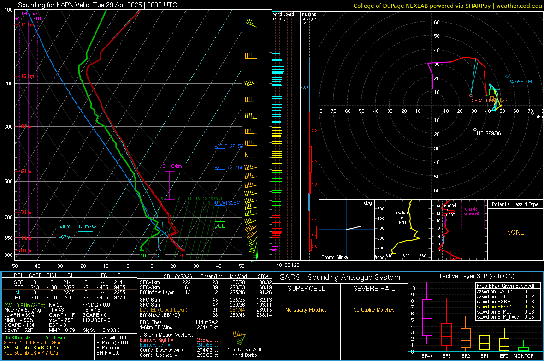Image resolution: width=544 pixels, height=361 pixels.
Task: Click the Classic Supercell label
Action: [471, 212]
